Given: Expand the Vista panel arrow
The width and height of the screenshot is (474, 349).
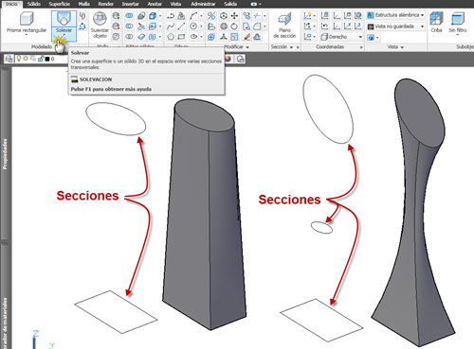Looking at the screenshot, I should tap(402, 47).
